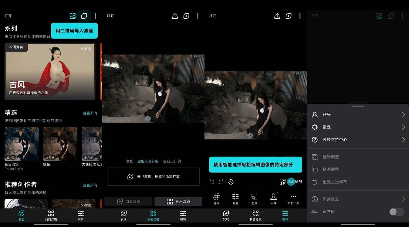Open QR code filter import via the plus icon
This screenshot has width=409, height=227.
point(84,16)
